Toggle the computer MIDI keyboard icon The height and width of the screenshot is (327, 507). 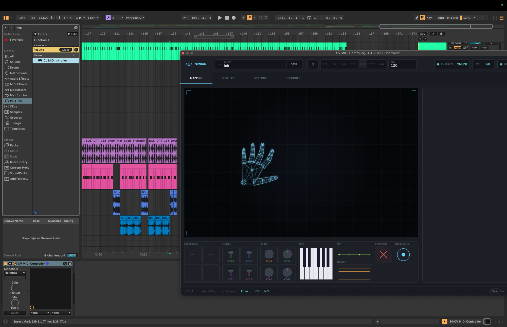422,18
